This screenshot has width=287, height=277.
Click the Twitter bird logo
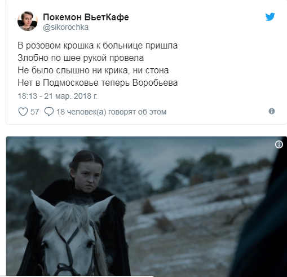(270, 17)
